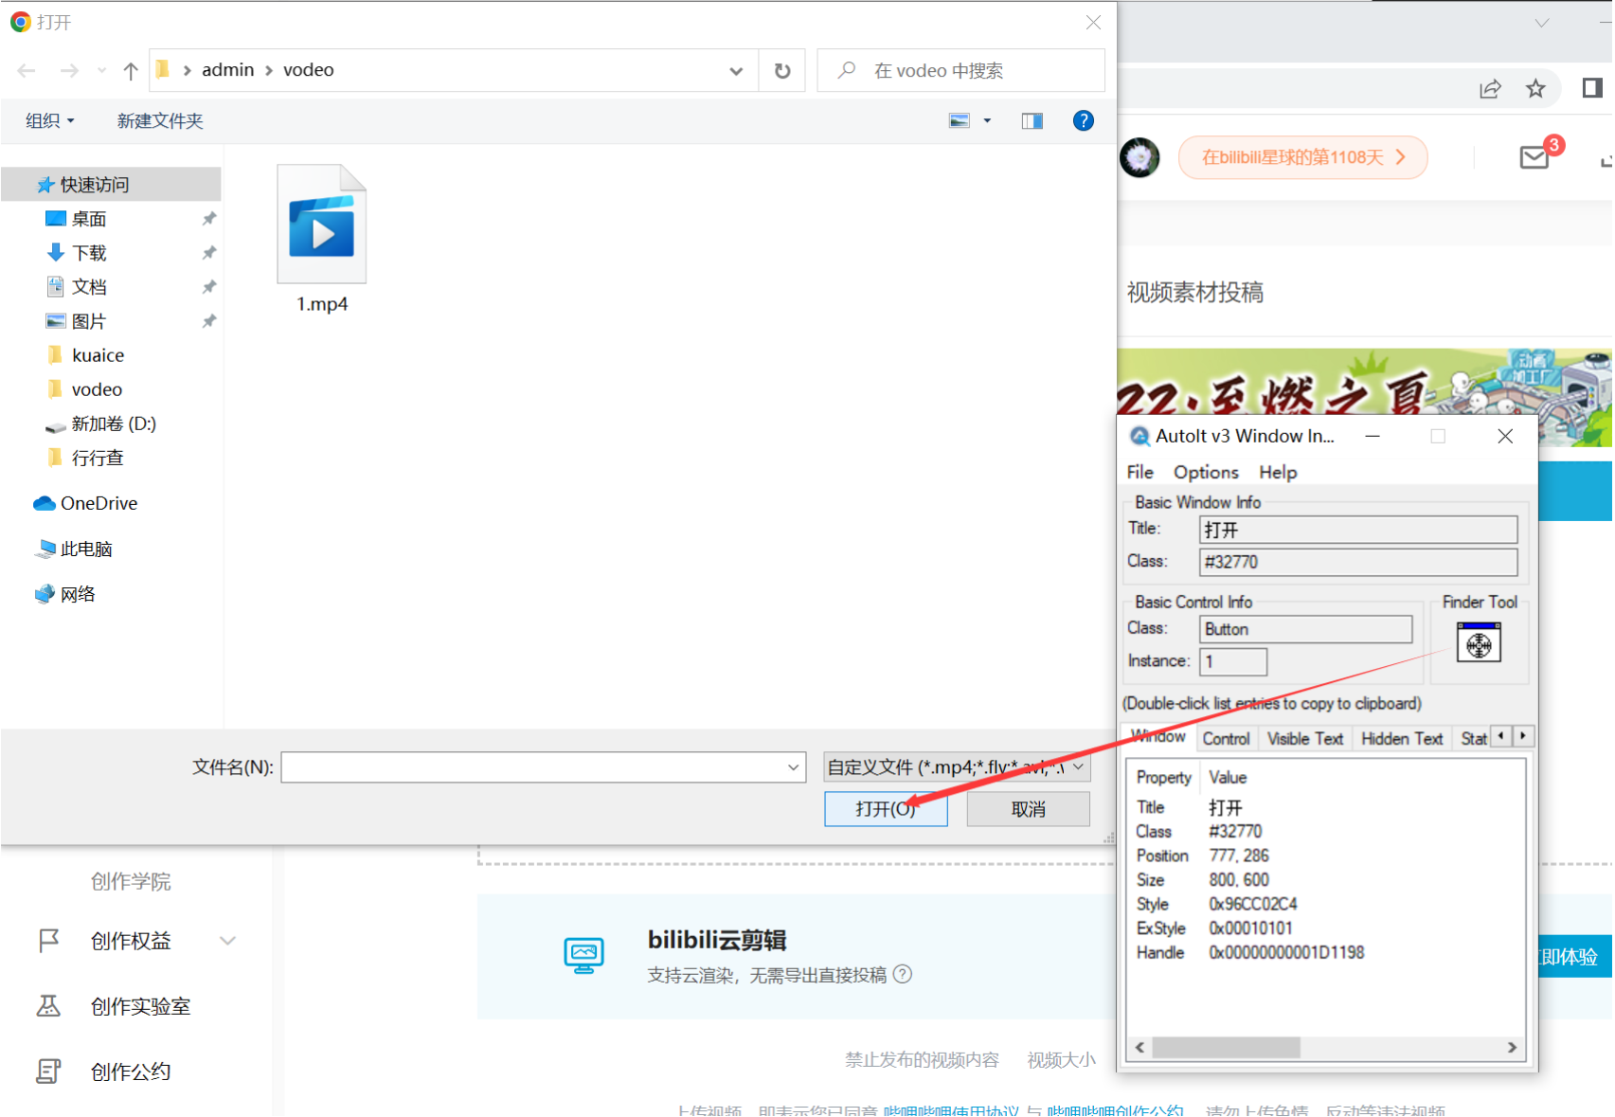Refresh the vodeo folder listing
The height and width of the screenshot is (1117, 1615).
pyautogui.click(x=782, y=70)
